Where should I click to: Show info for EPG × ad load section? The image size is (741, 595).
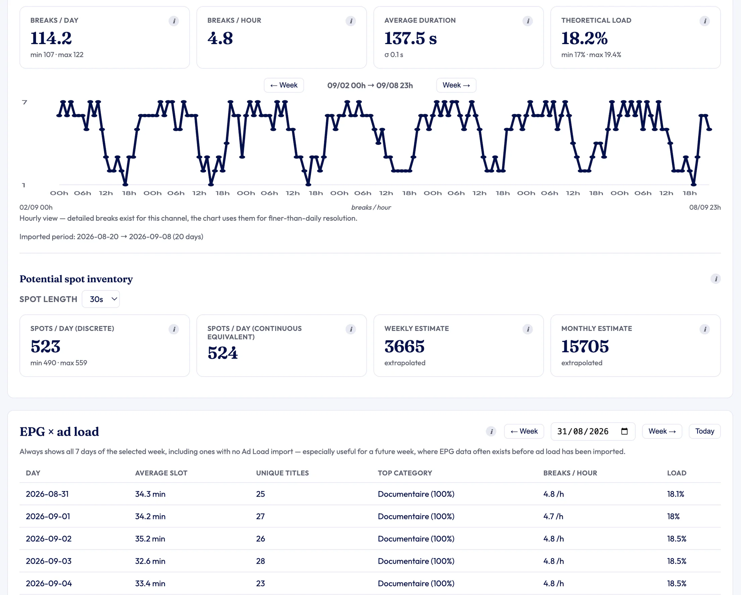pyautogui.click(x=491, y=431)
